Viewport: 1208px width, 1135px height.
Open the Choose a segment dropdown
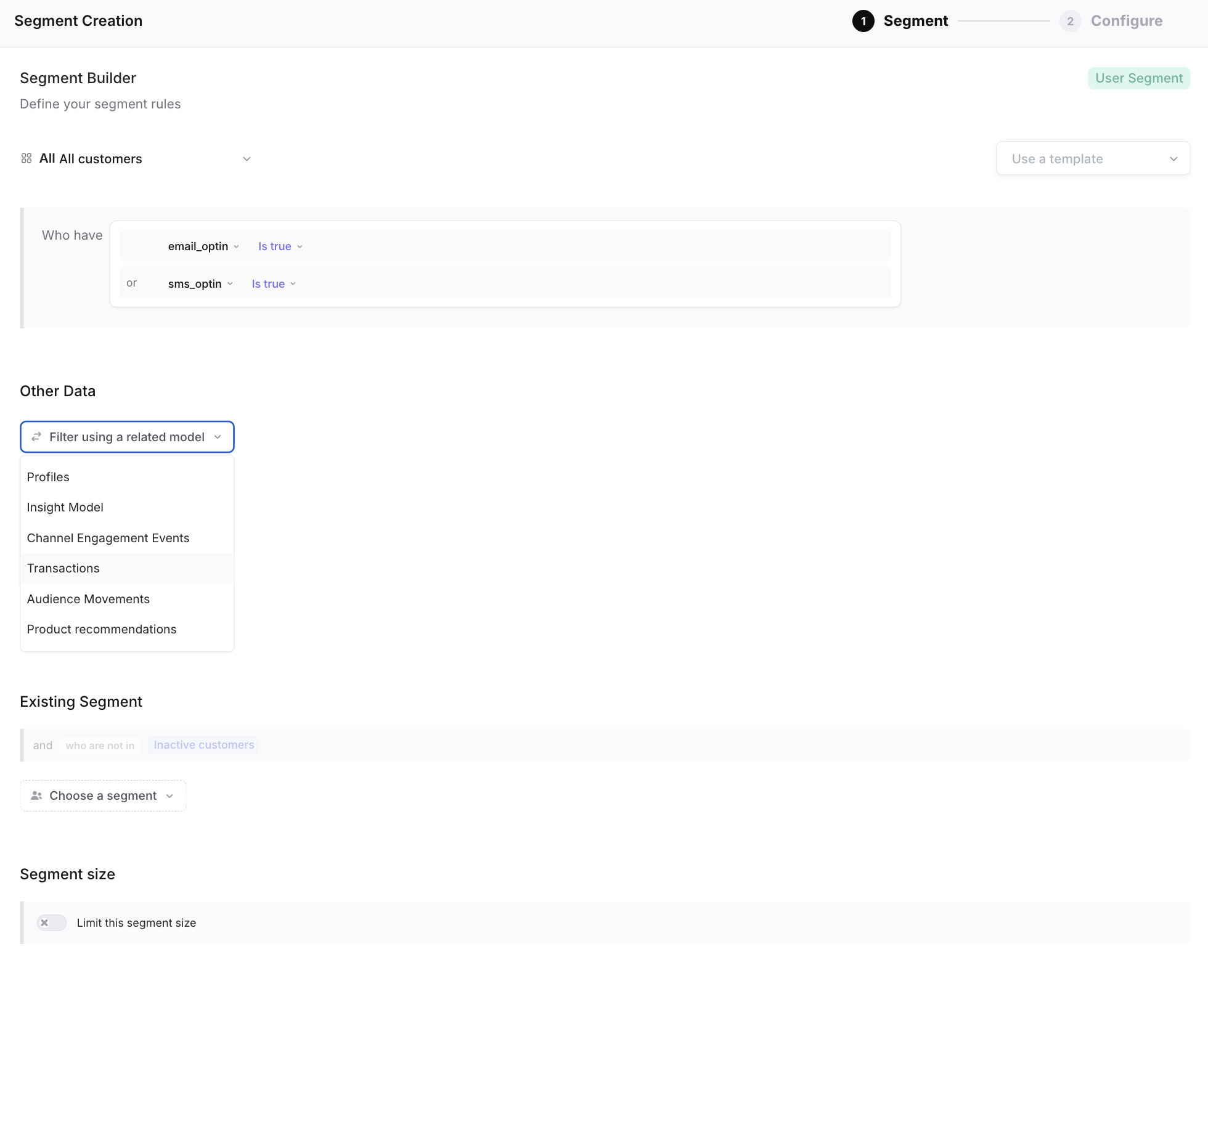pyautogui.click(x=103, y=795)
